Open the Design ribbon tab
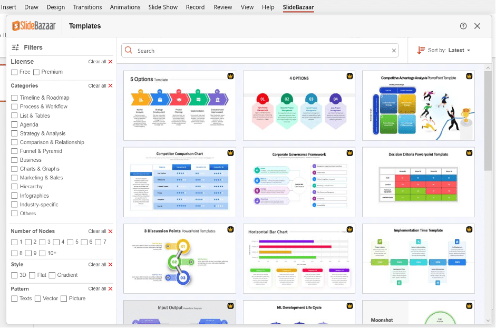Image resolution: width=496 pixels, height=328 pixels. click(56, 7)
